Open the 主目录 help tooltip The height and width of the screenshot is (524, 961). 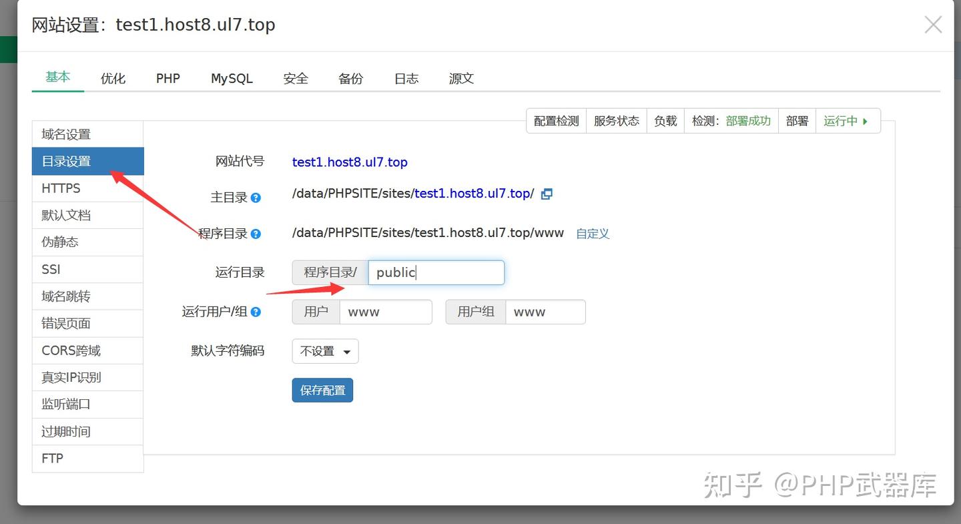256,198
